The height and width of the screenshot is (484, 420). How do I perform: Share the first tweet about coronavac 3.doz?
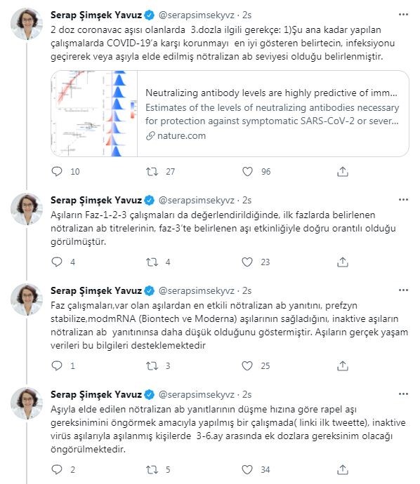click(343, 171)
